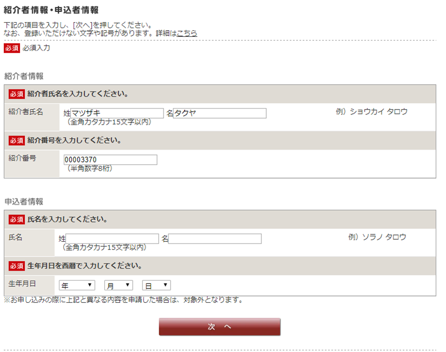Click the 生年月日 row label
Image resolution: width=446 pixels, height=352 pixels.
(22, 283)
